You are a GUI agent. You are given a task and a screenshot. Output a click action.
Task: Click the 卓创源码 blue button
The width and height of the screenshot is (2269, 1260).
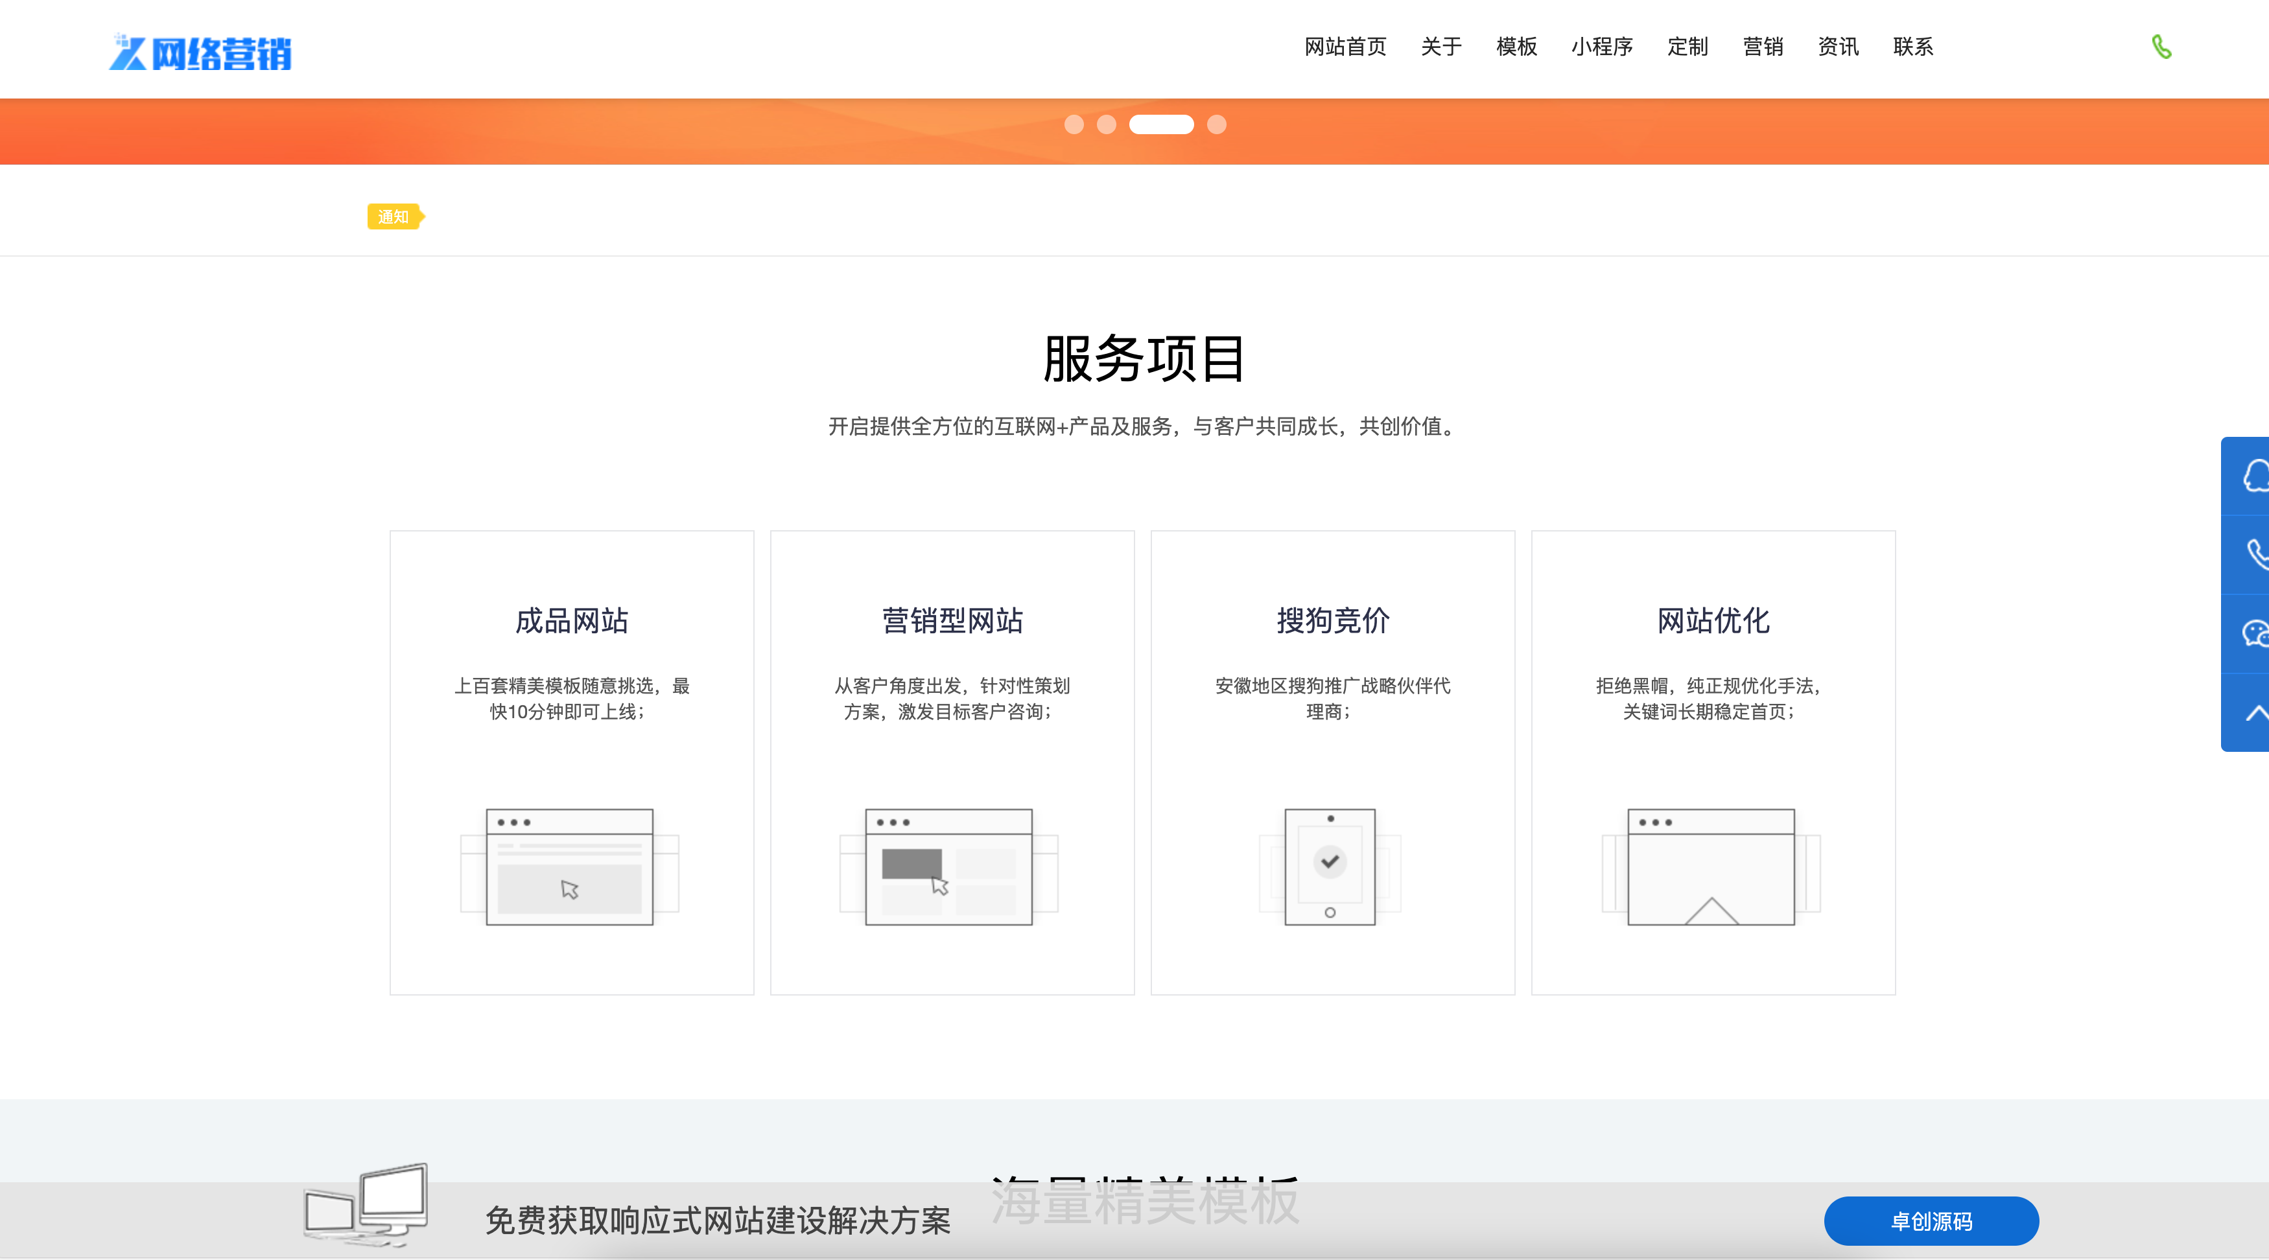(1931, 1220)
